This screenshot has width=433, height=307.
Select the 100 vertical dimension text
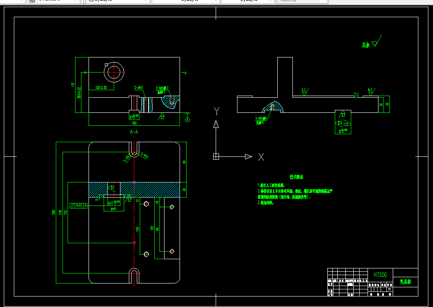[x=137, y=229]
